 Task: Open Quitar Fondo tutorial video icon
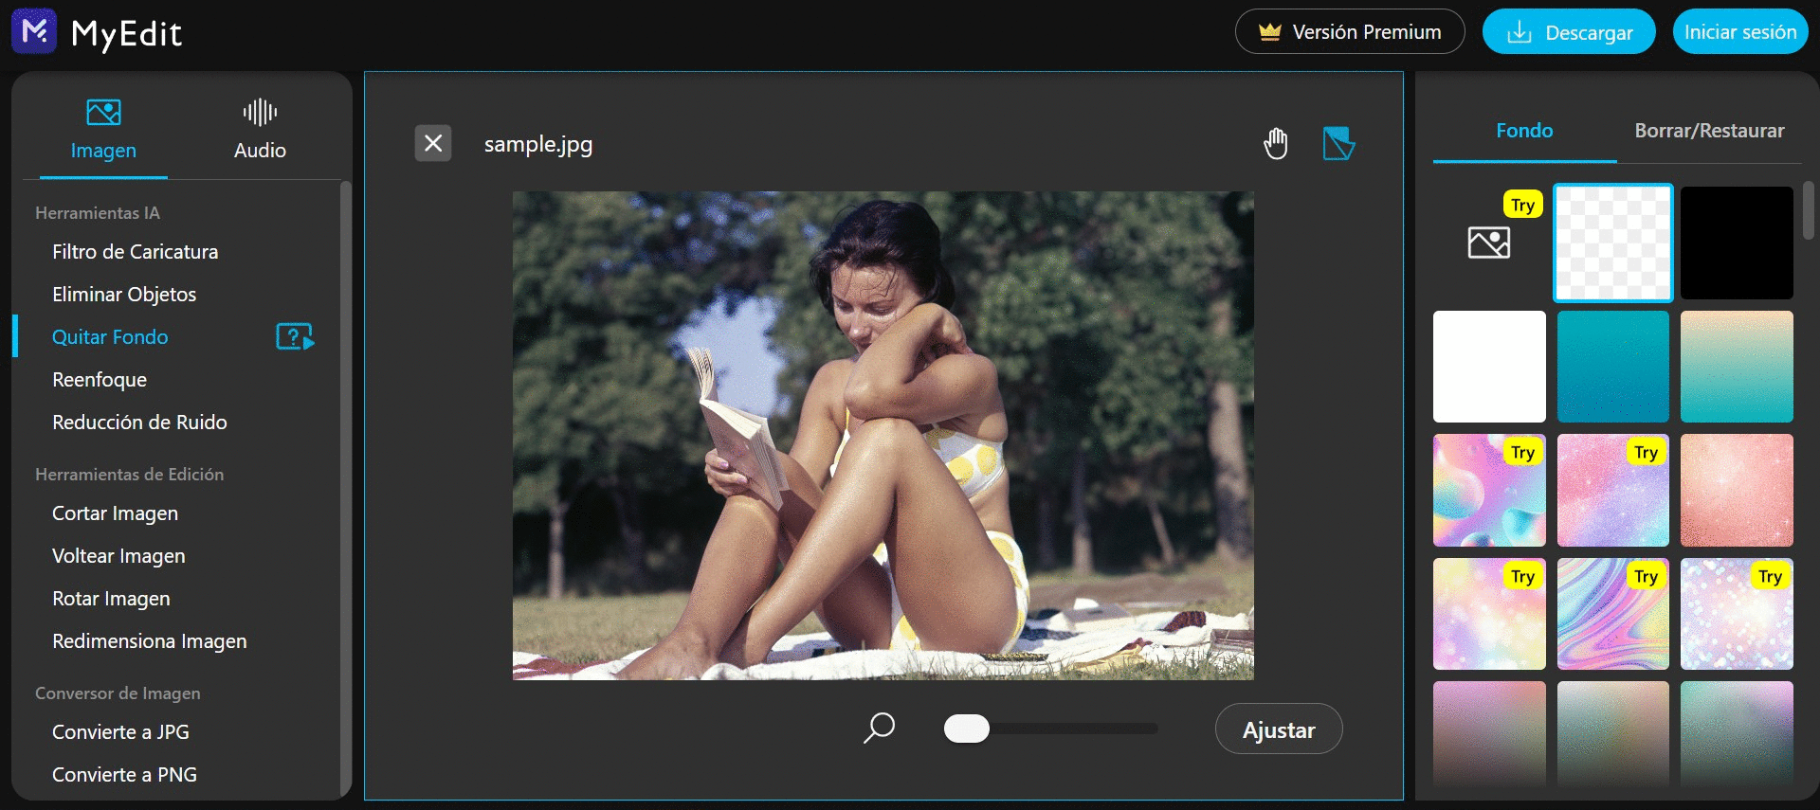click(x=295, y=336)
